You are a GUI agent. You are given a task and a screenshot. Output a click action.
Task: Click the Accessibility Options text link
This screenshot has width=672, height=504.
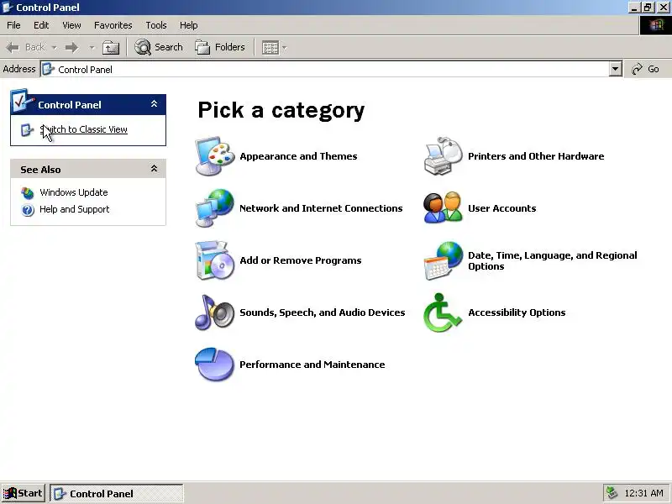tap(517, 312)
